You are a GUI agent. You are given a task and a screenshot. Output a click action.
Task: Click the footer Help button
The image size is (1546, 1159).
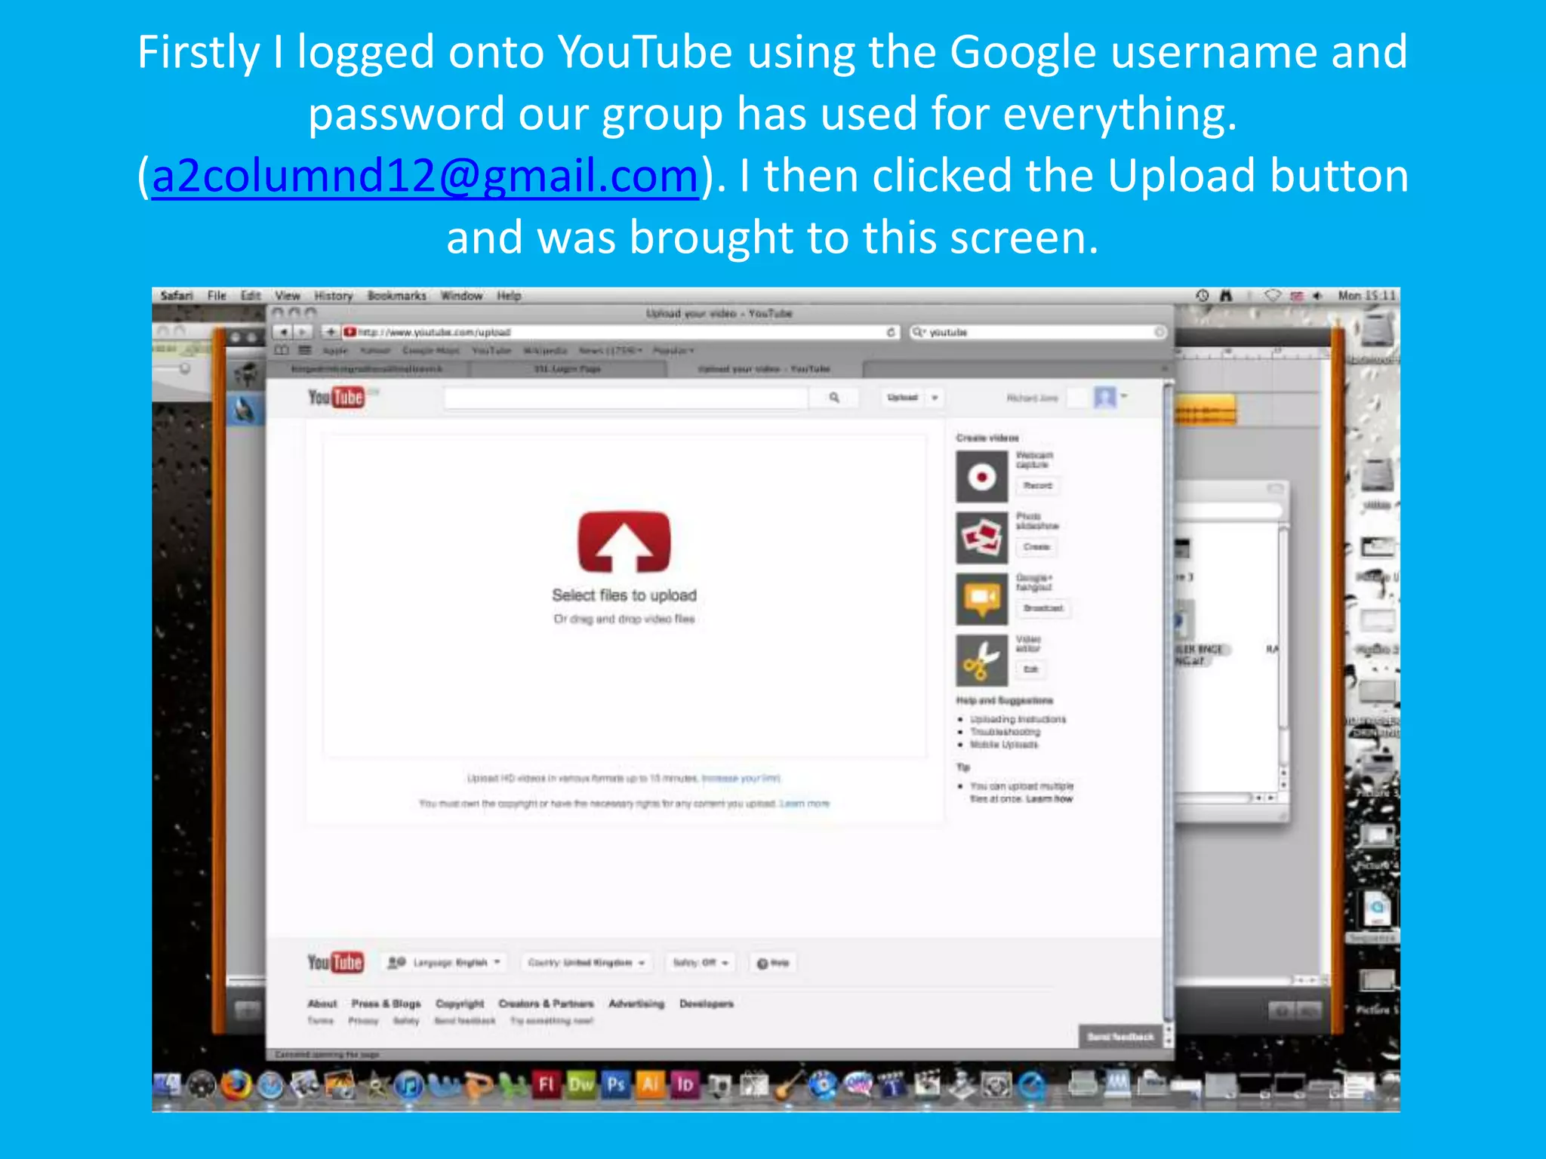coord(773,963)
